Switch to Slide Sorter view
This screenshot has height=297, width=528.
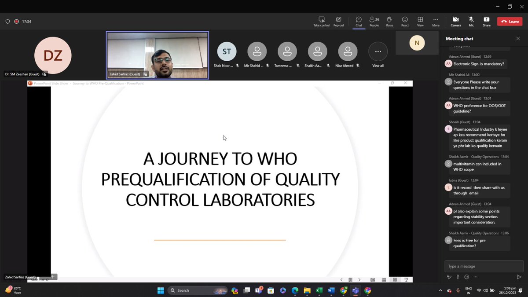384,279
